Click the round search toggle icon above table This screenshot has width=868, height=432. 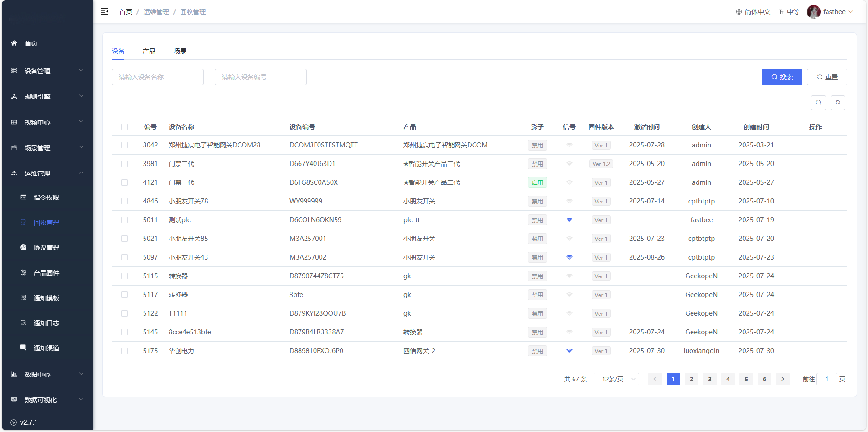tap(818, 103)
